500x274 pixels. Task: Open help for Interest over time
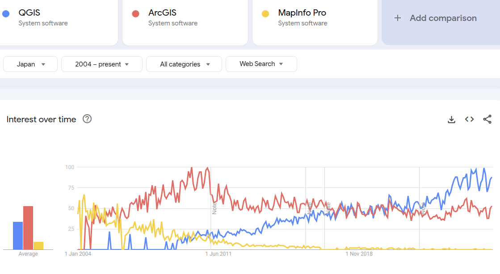click(x=88, y=119)
